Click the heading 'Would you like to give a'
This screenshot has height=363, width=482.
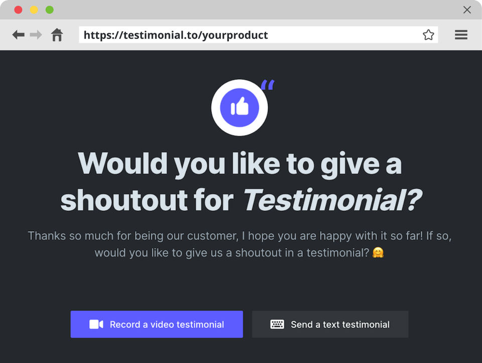point(240,164)
